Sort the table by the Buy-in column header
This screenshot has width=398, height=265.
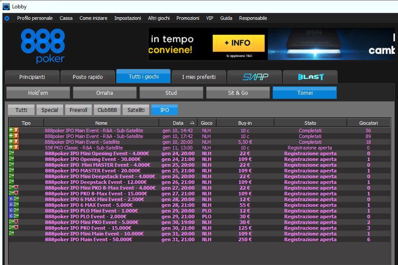[x=245, y=123]
